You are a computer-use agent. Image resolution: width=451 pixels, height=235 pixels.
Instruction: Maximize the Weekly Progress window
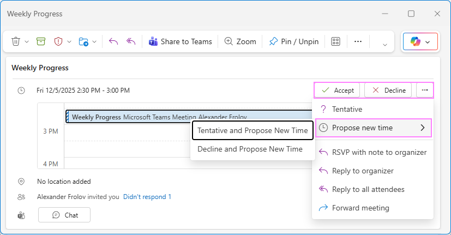coord(411,14)
